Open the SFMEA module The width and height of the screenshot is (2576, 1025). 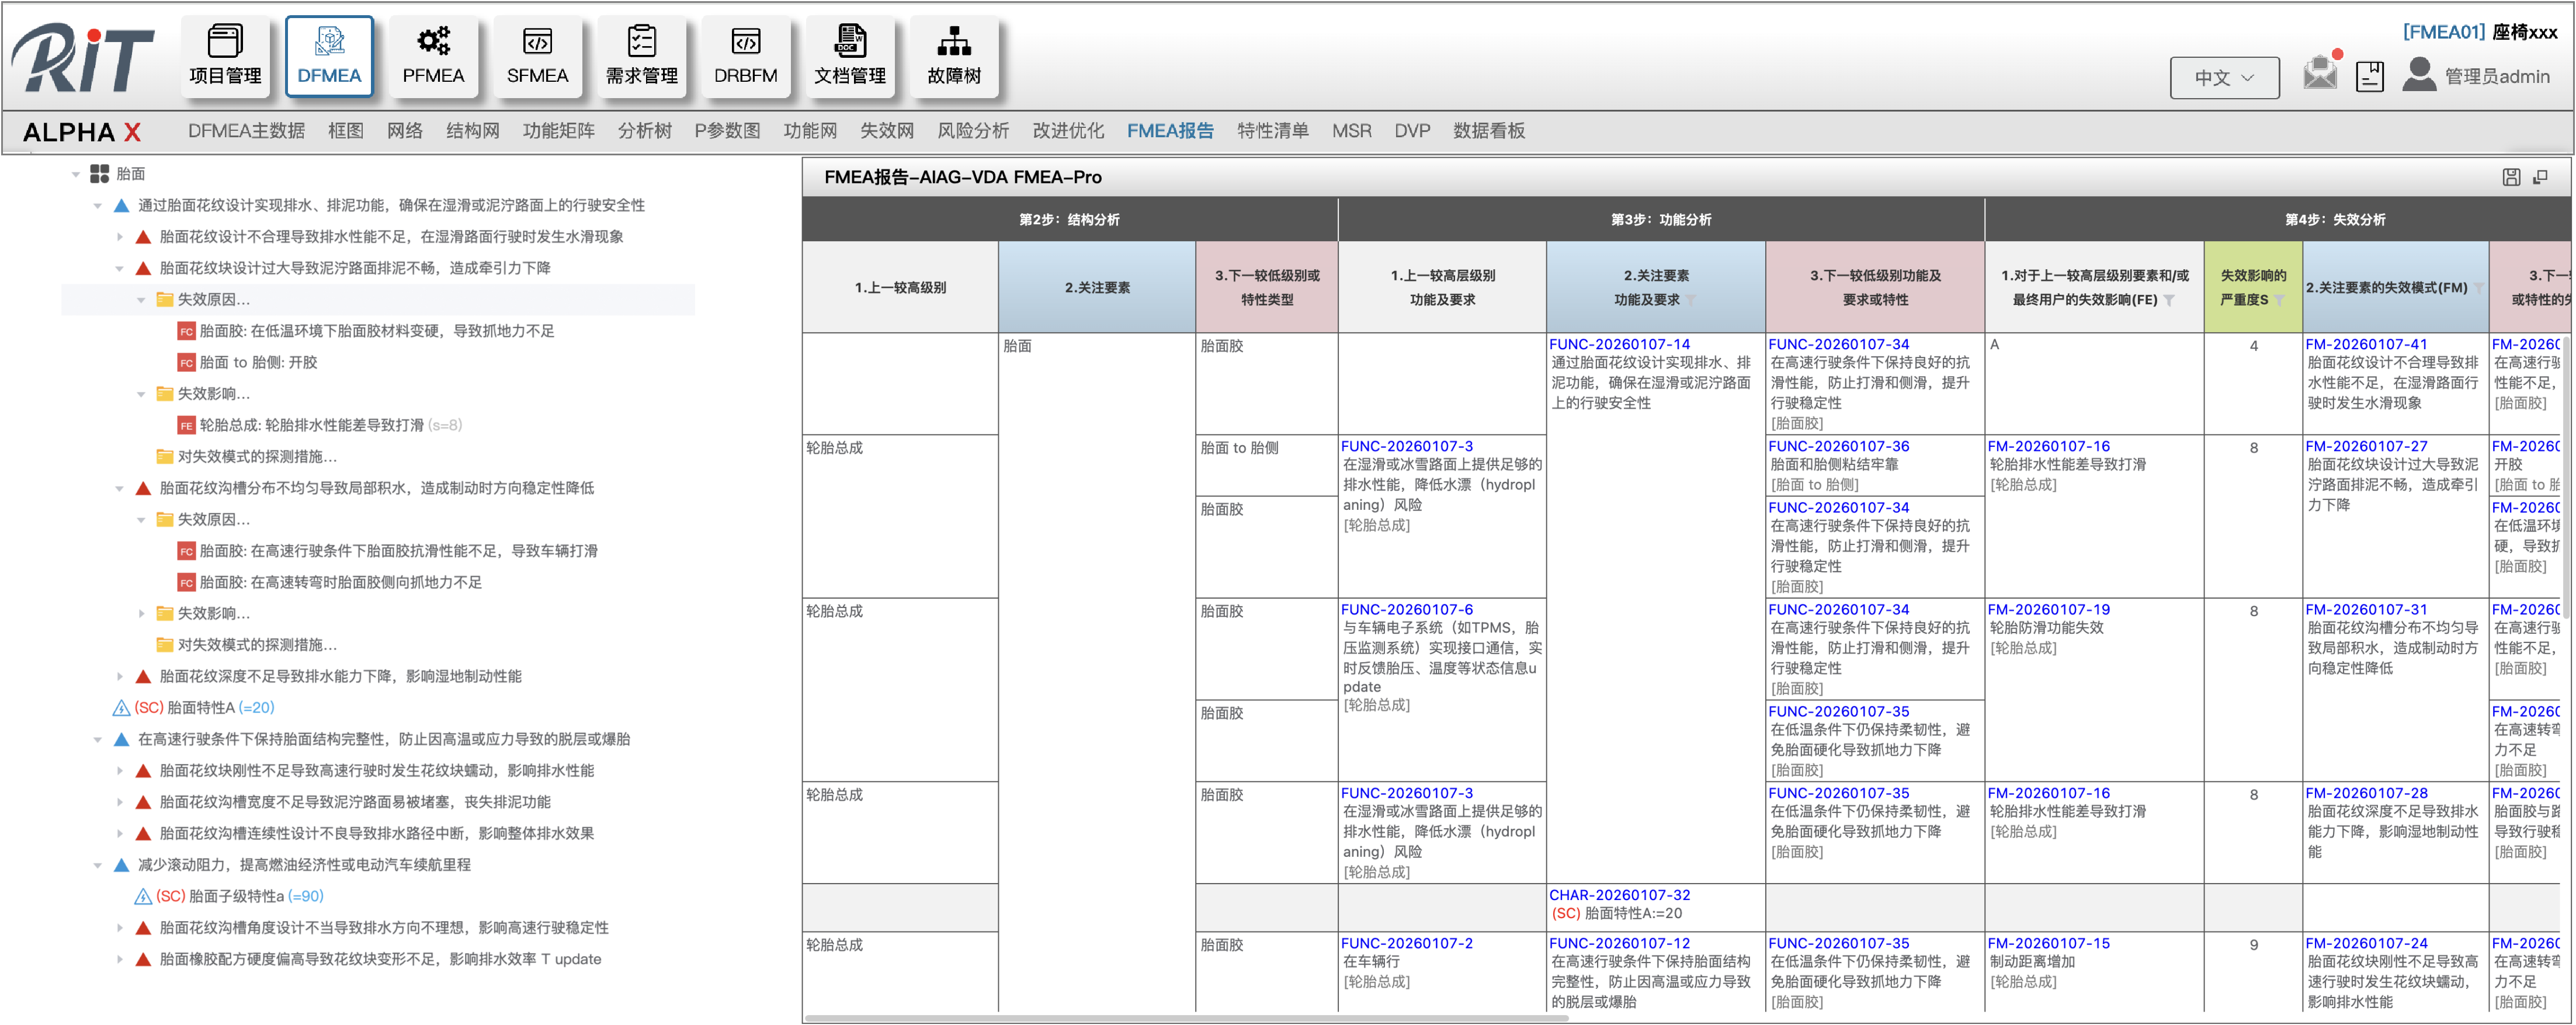click(538, 56)
